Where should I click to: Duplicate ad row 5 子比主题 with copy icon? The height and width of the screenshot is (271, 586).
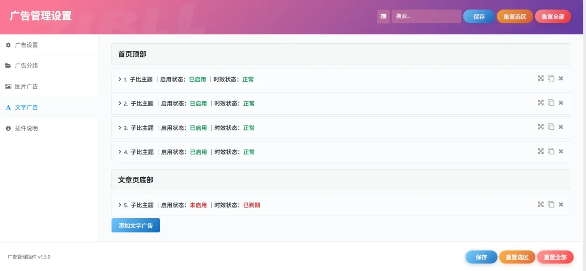(551, 204)
